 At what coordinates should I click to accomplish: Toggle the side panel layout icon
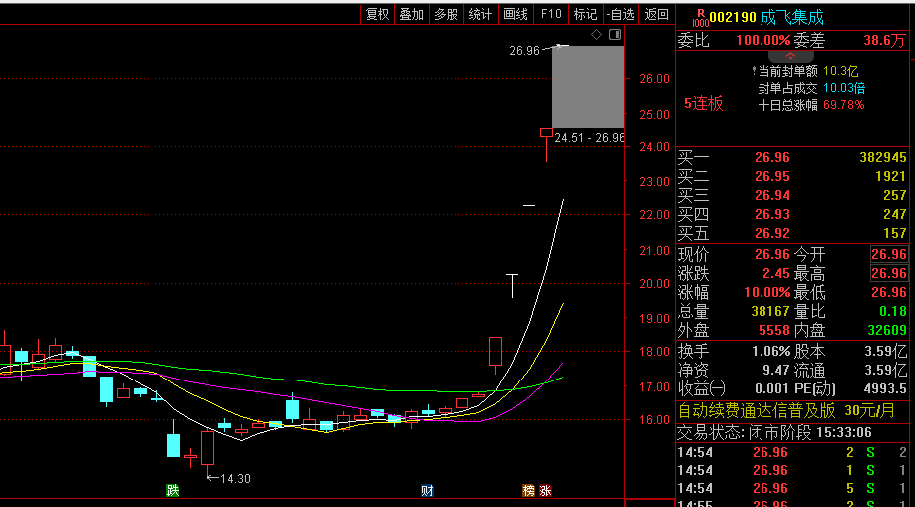(x=614, y=35)
